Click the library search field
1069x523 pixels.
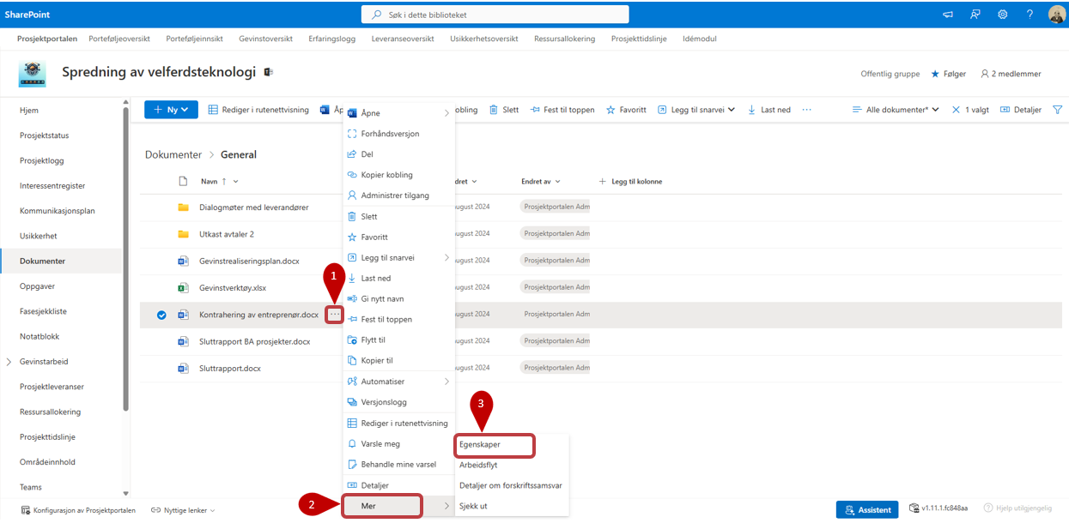[x=495, y=15]
